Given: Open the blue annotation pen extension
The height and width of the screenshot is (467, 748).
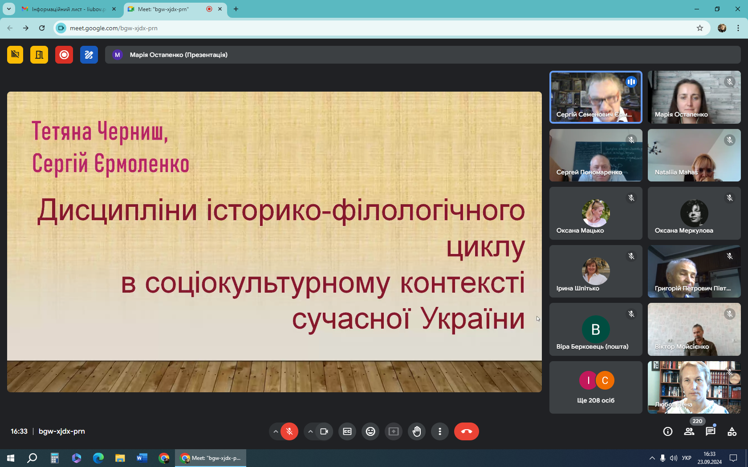Looking at the screenshot, I should pos(89,55).
